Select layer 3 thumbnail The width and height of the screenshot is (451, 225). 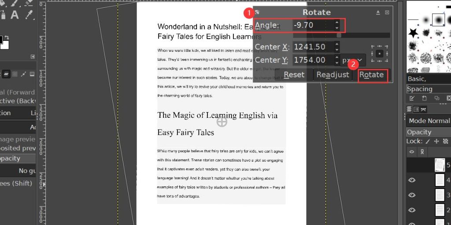click(440, 195)
